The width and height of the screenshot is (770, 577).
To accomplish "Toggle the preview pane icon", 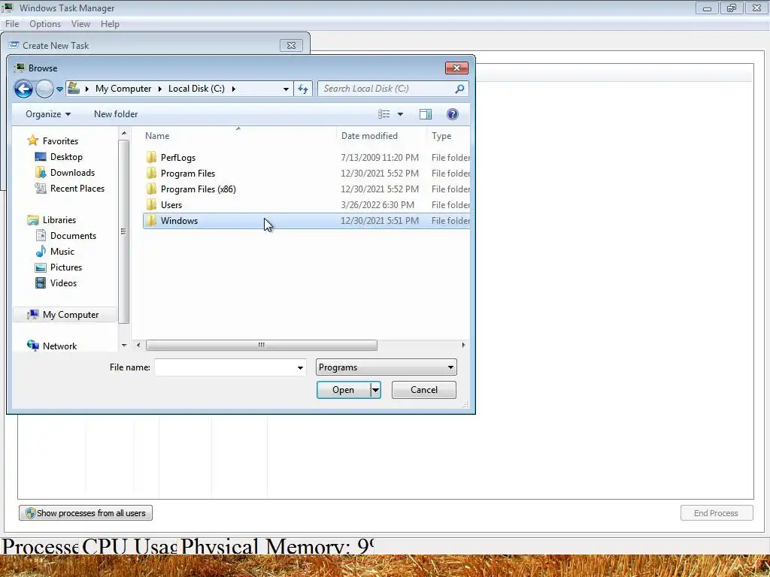I will pos(426,114).
